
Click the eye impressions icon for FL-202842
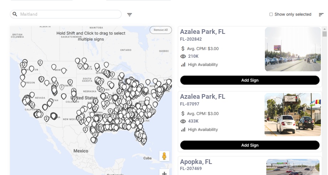(183, 56)
